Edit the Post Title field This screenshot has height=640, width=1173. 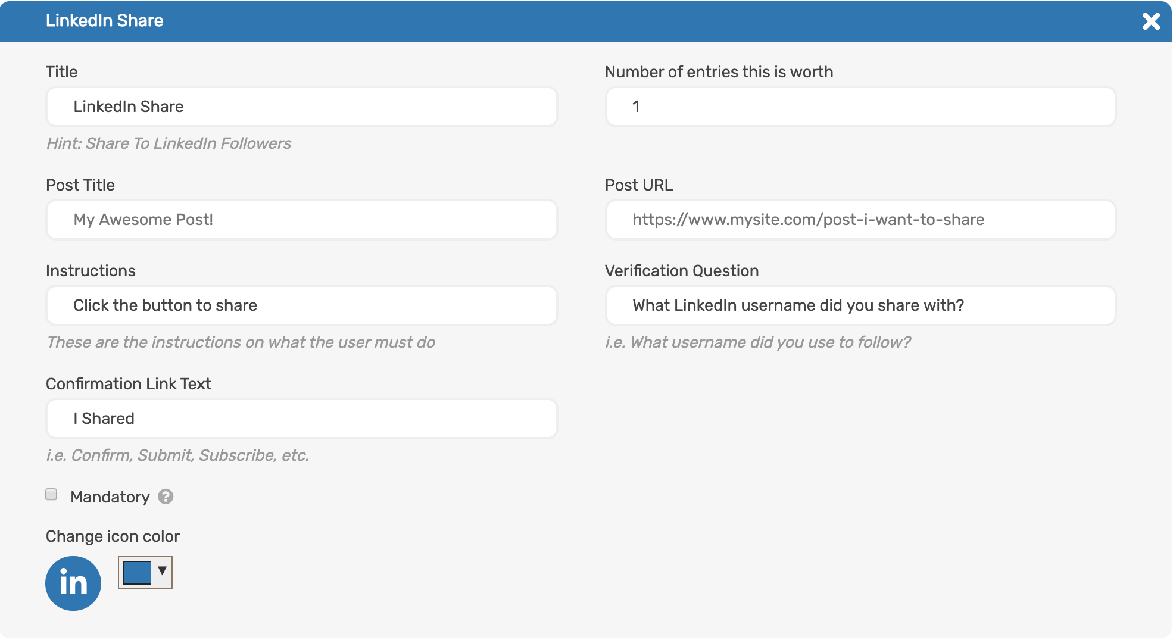tap(301, 219)
